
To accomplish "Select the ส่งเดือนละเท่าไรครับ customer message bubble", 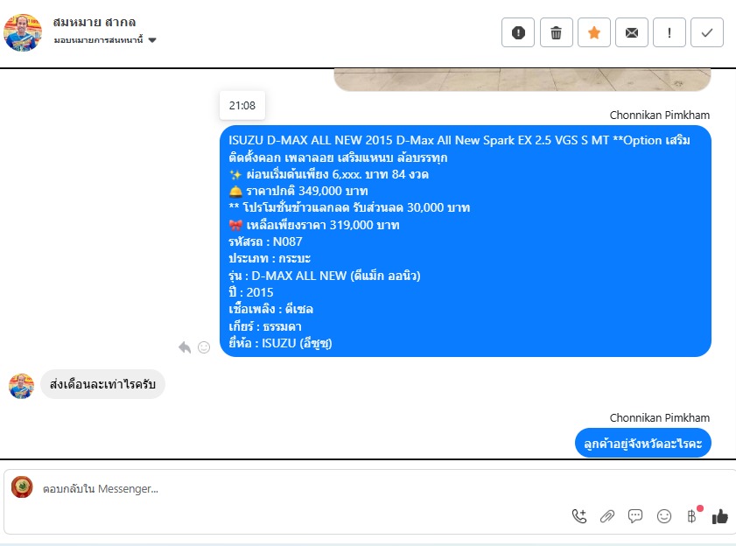I will tap(102, 384).
